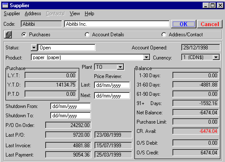225x162 pixels.
Task: Click the Last Invoice amount 4881.88
Action: [x=68, y=146]
